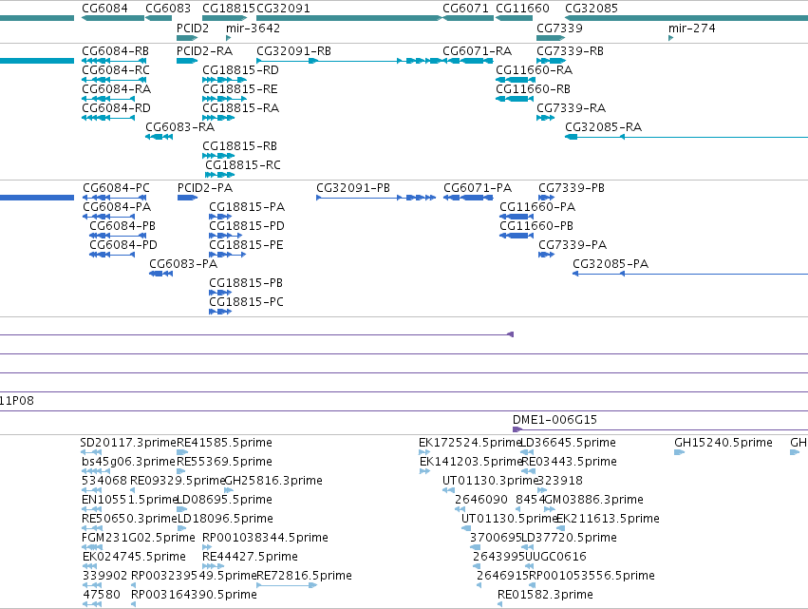This screenshot has height=609, width=808.
Task: Select transcript CG6084-RC
Action: (116, 70)
